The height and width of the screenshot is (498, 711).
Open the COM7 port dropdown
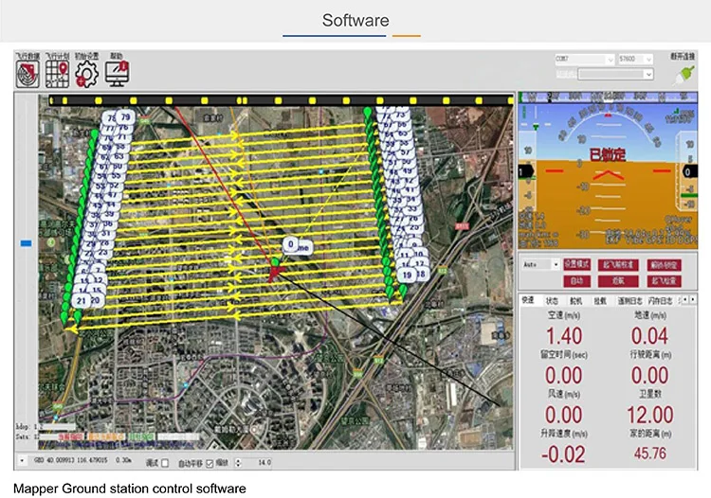point(585,60)
